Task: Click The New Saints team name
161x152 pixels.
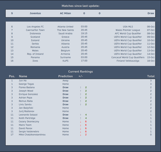Action: tap(65, 30)
